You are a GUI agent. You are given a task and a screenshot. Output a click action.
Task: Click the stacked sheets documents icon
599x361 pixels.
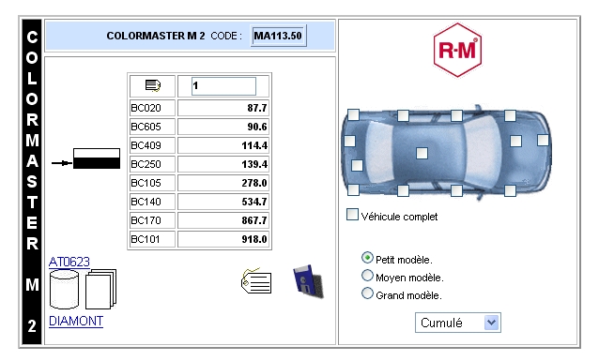100,289
